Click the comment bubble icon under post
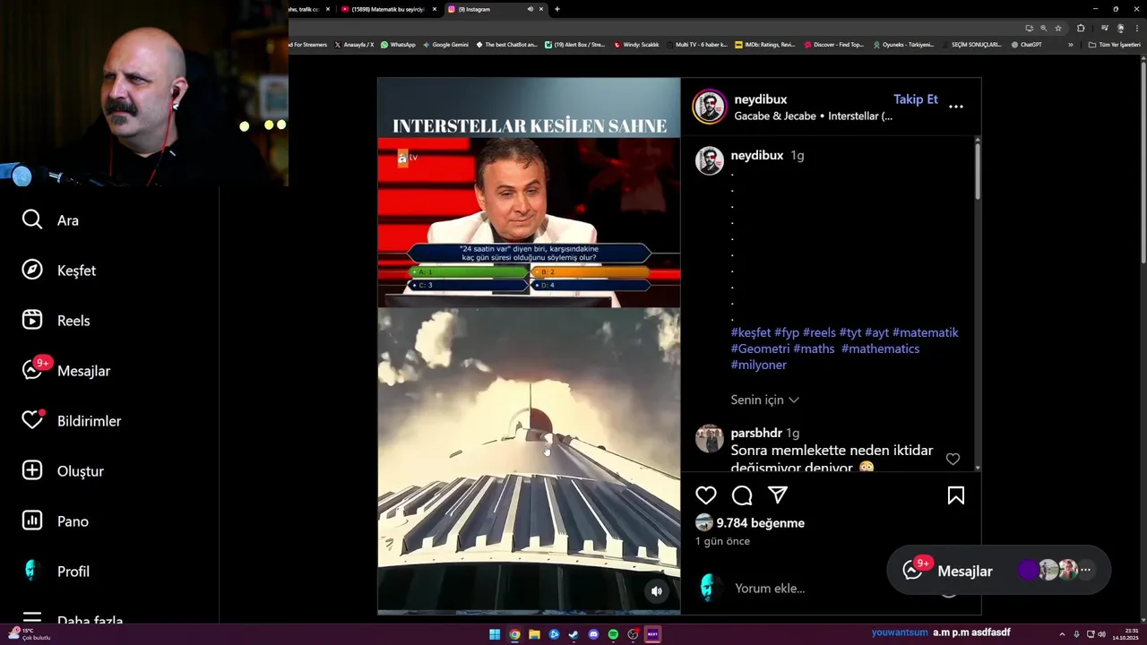Screen dimensions: 1147x645 (x=742, y=495)
